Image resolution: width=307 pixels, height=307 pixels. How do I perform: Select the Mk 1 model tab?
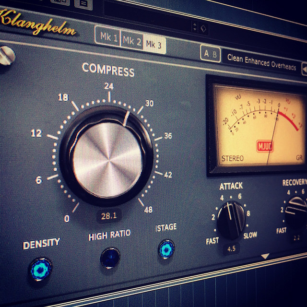(x=108, y=36)
